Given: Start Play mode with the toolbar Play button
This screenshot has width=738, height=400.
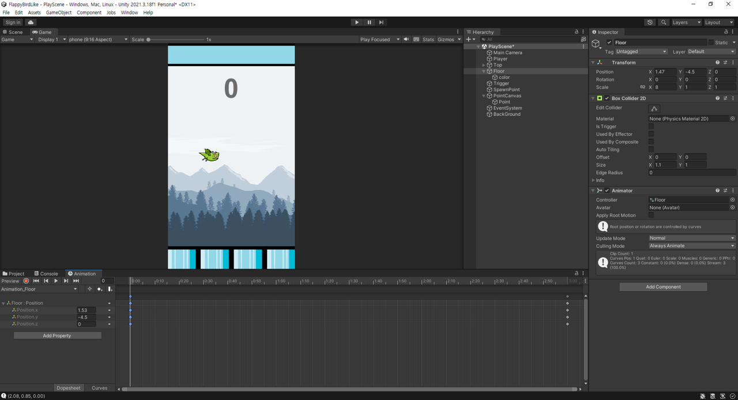Looking at the screenshot, I should coord(357,22).
